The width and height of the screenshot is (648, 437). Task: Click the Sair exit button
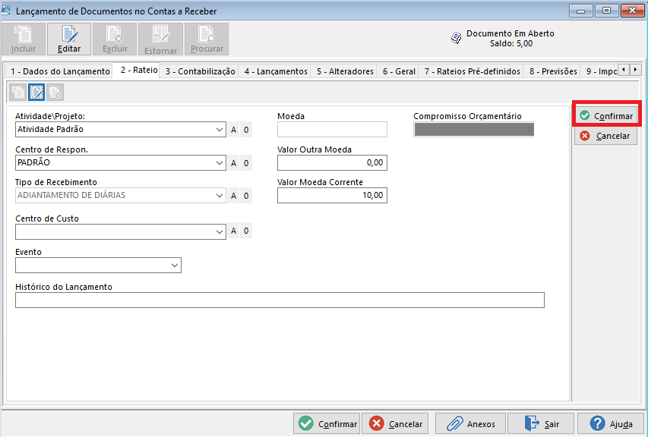pos(541,423)
